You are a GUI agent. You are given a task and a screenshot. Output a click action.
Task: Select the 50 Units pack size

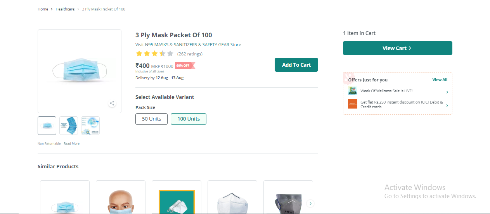[151, 119]
